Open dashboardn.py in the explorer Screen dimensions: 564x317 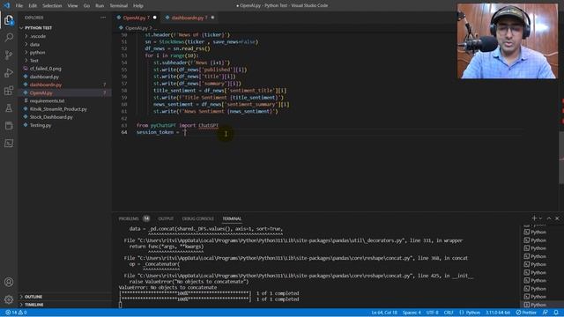click(46, 85)
